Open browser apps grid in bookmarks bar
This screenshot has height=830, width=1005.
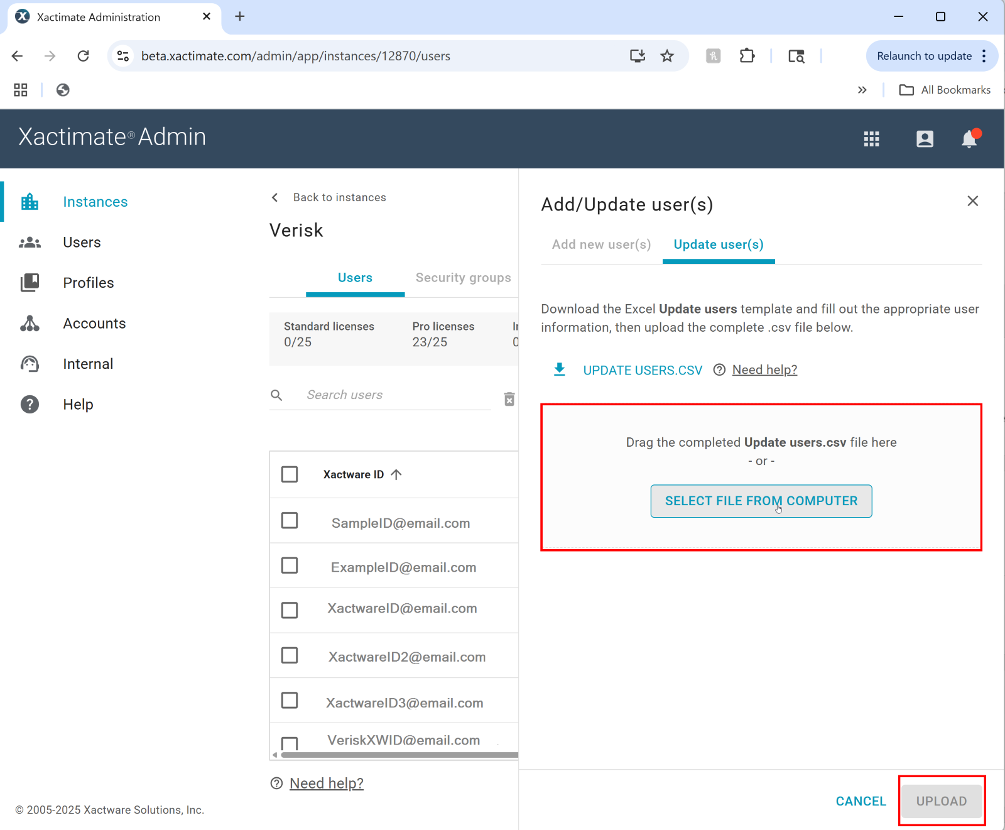(21, 90)
